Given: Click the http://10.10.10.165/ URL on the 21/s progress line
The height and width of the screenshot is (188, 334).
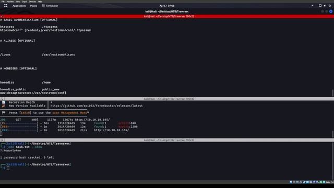Looking at the screenshot, I should 111,130.
